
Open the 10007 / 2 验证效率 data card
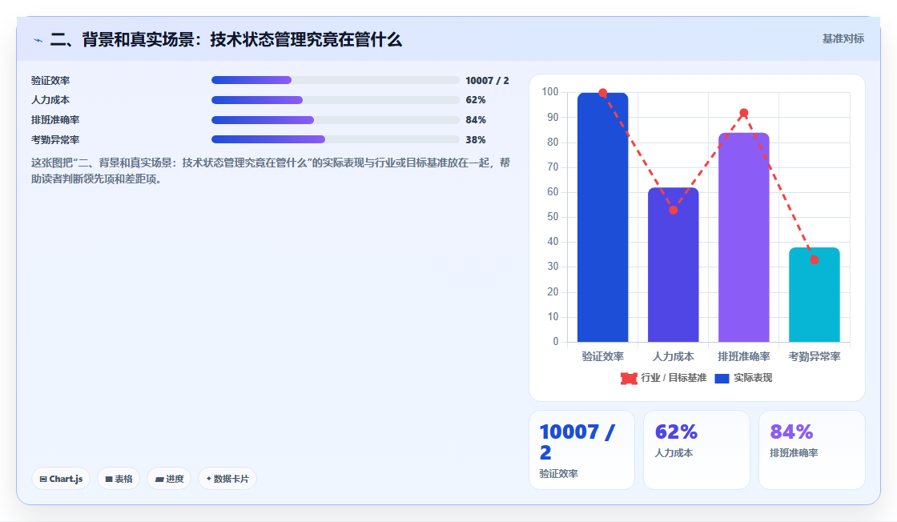point(581,450)
